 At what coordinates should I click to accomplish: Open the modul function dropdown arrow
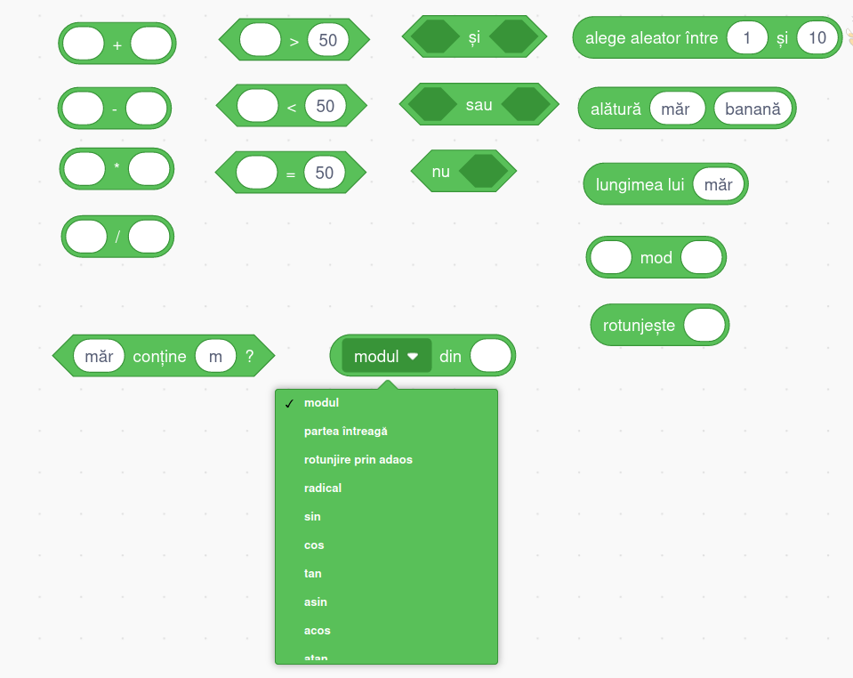pos(413,357)
